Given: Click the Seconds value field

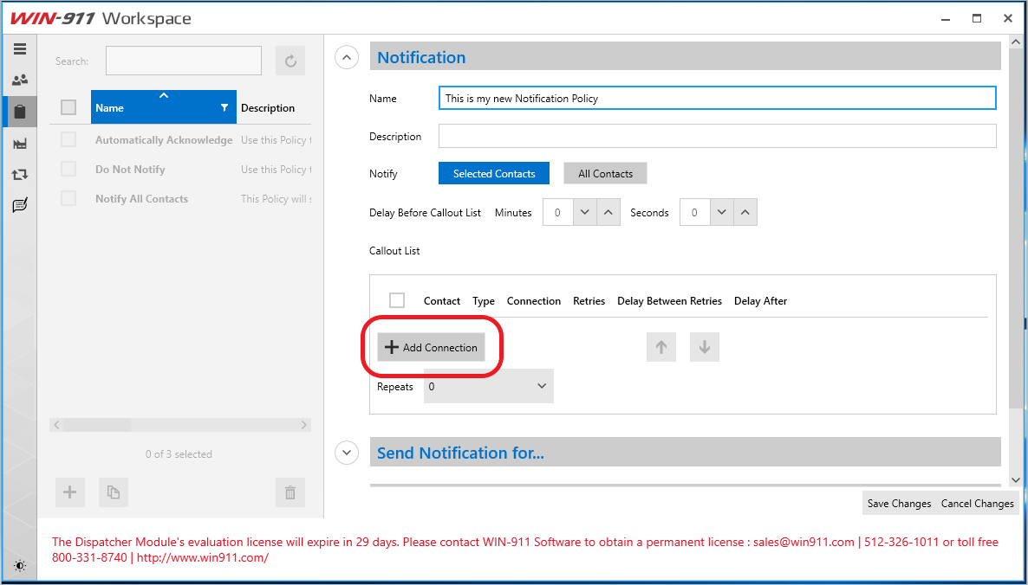Looking at the screenshot, I should (695, 213).
